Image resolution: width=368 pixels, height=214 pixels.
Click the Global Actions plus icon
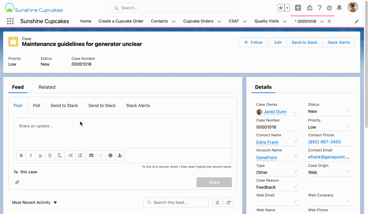click(298, 8)
